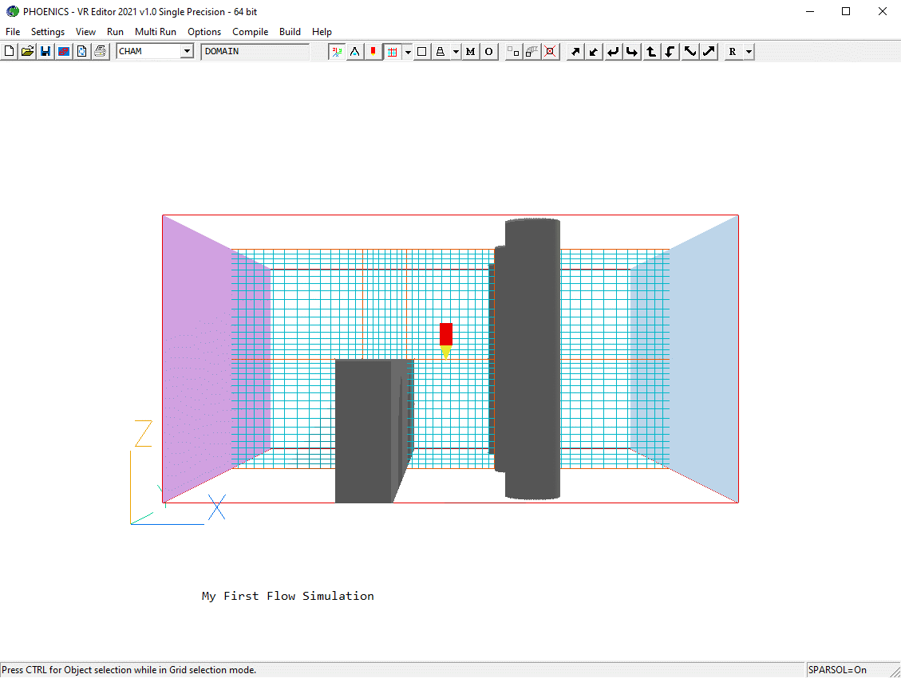Click the Print icon in the toolbar
This screenshot has height=678, width=901.
(x=100, y=52)
